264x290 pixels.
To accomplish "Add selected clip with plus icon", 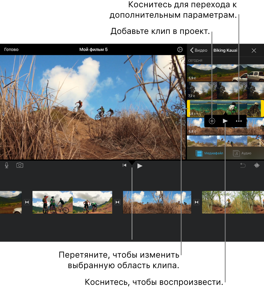I will (212, 121).
